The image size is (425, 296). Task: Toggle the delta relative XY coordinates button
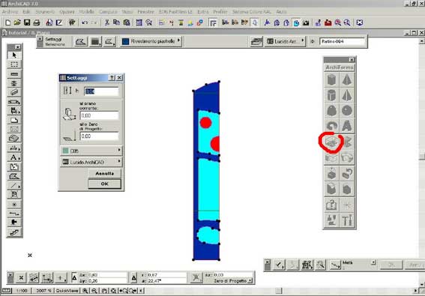(74, 277)
